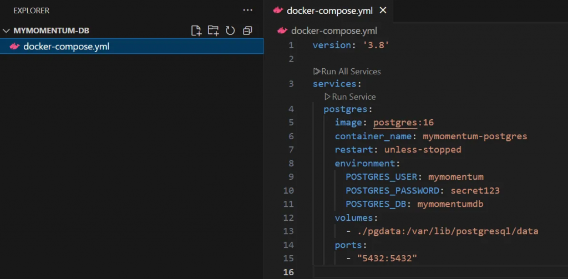The width and height of the screenshot is (568, 279).
Task: Click the secret123 password value
Action: point(475,191)
